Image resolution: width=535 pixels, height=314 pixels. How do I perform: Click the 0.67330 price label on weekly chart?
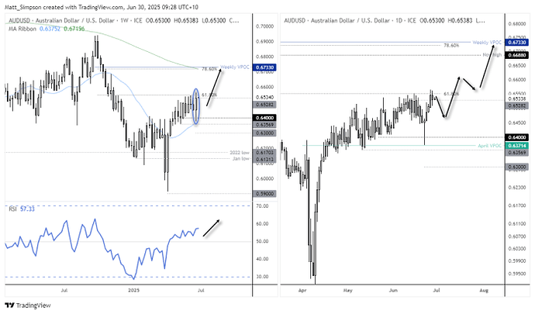tap(264, 67)
